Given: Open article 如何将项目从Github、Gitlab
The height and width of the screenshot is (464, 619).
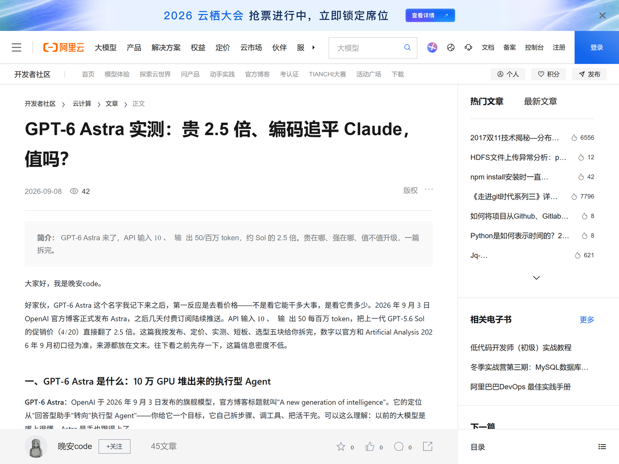Looking at the screenshot, I should pos(519,216).
